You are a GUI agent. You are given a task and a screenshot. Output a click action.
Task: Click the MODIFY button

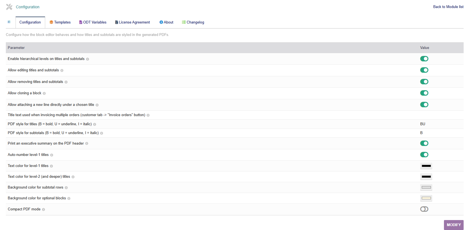(454, 225)
